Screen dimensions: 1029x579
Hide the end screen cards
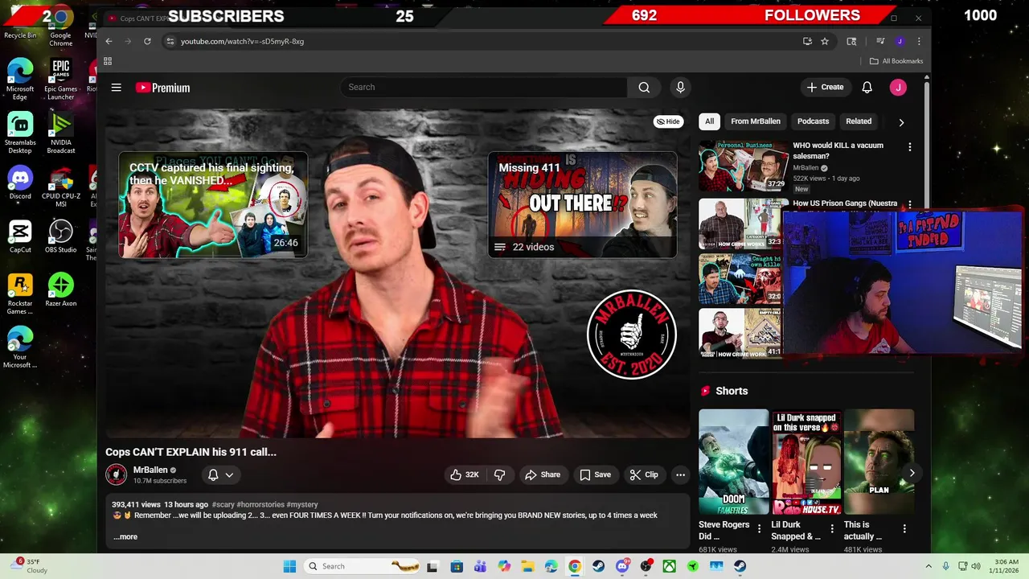point(668,121)
